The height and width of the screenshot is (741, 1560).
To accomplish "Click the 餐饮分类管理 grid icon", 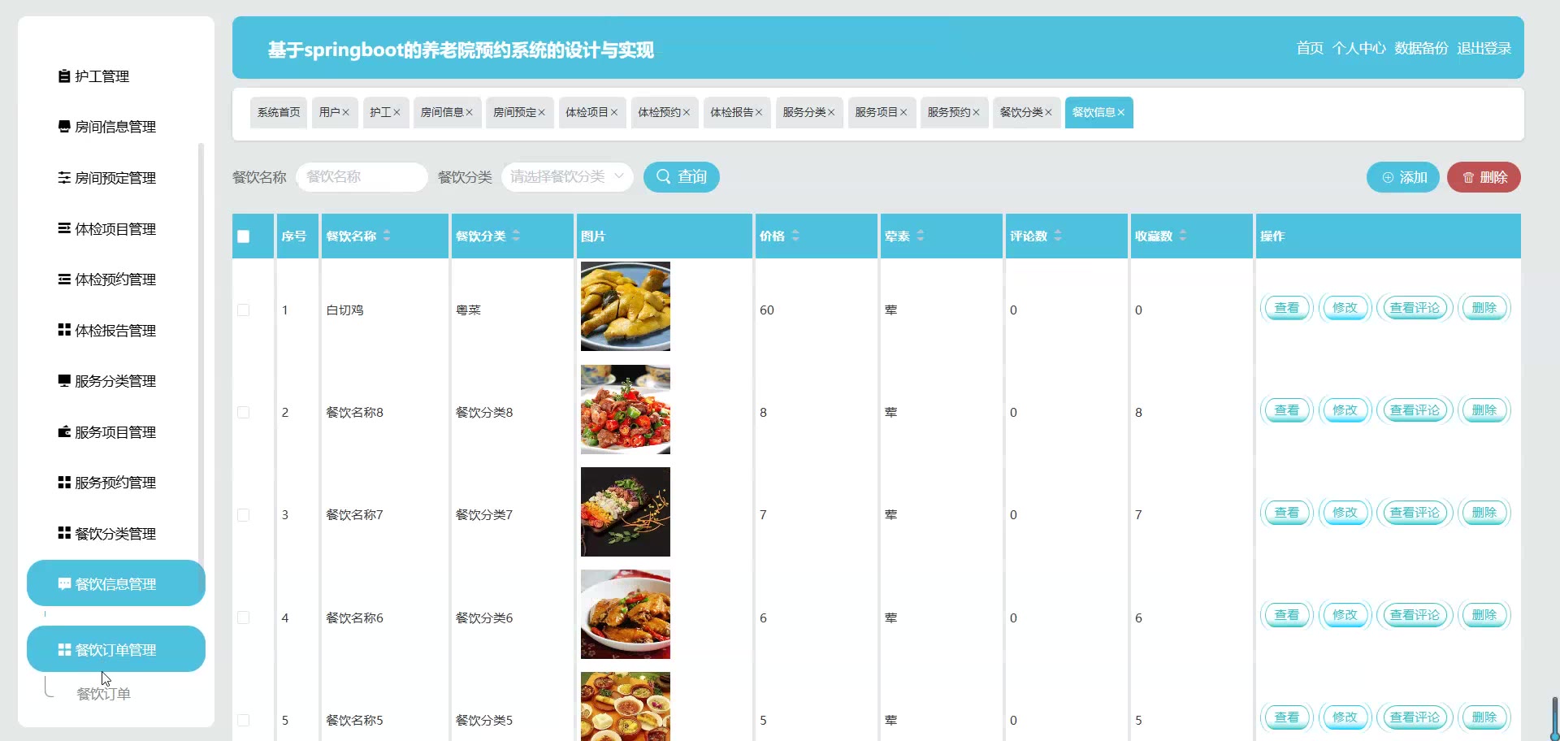I will (64, 534).
